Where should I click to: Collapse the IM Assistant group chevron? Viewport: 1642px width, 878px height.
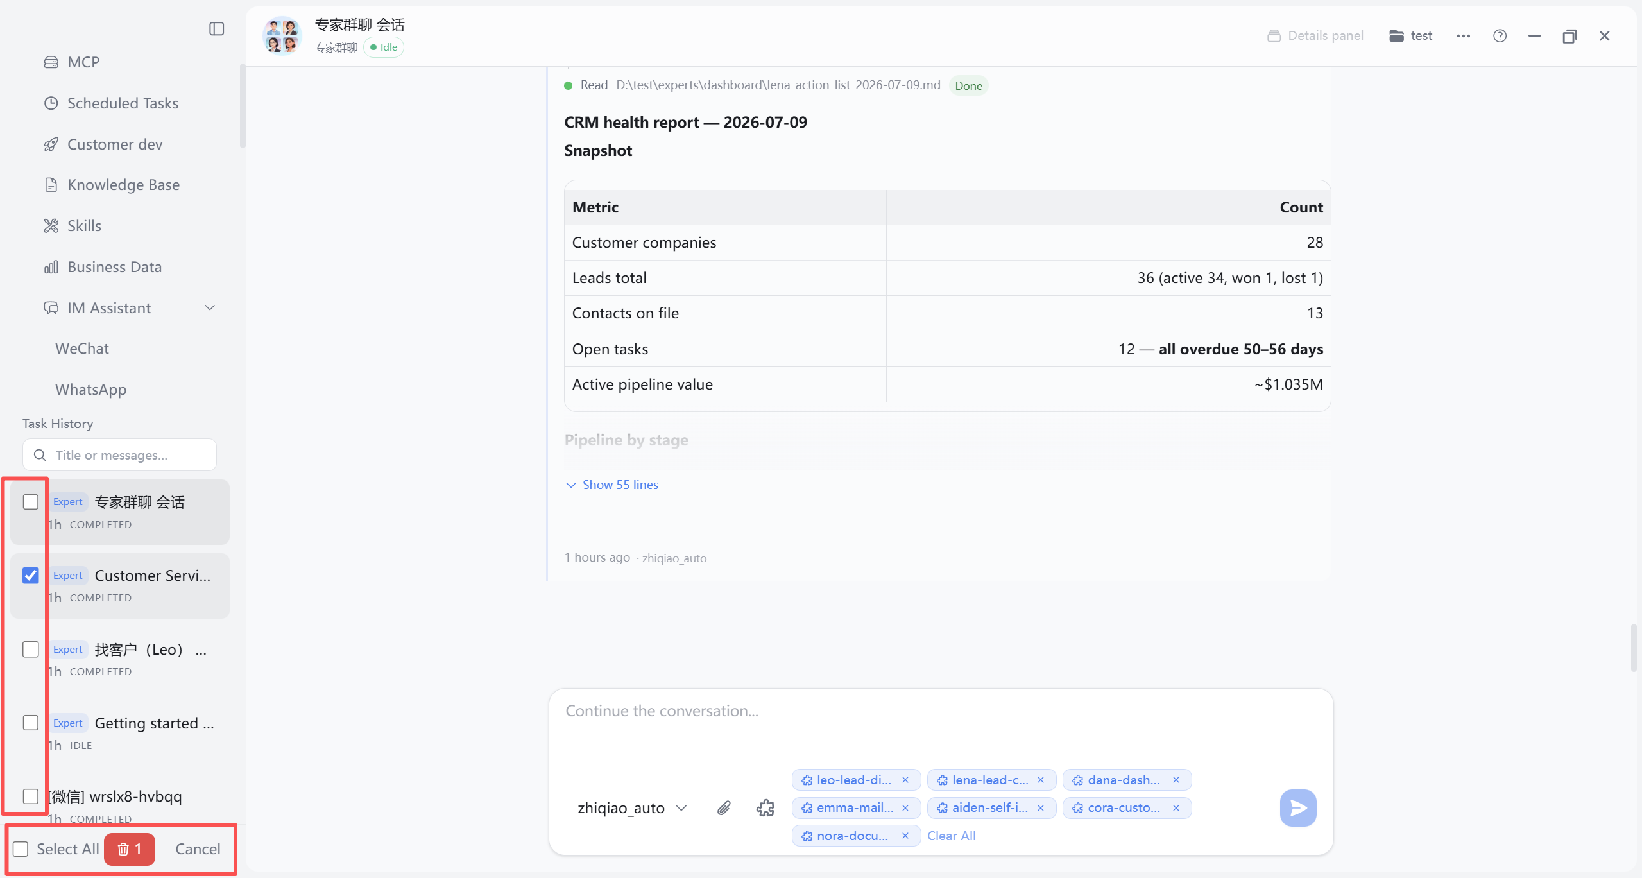210,308
